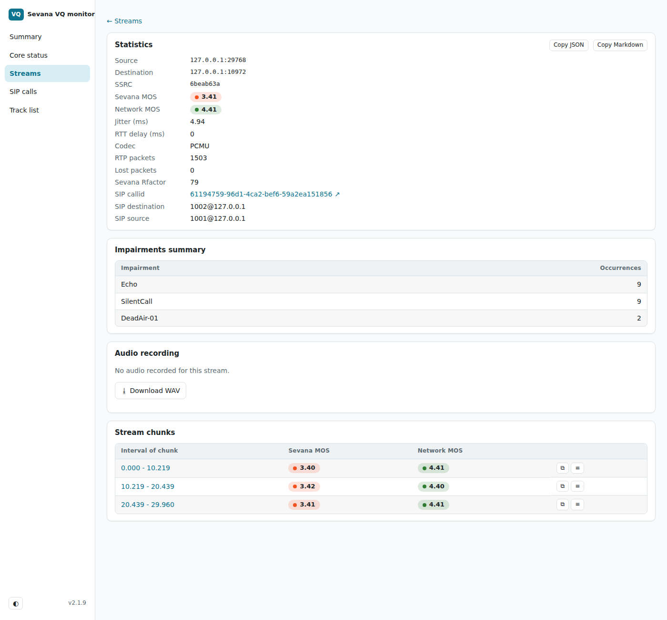
Task: Click the VQ logo icon
Action: [x=16, y=14]
